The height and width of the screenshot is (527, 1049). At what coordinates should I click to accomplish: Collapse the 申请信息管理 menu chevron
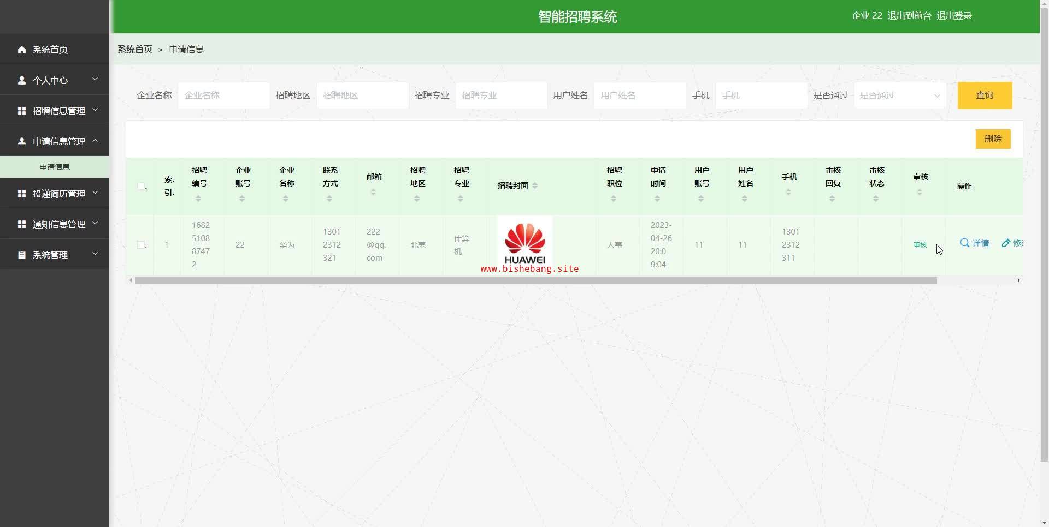[x=95, y=141]
